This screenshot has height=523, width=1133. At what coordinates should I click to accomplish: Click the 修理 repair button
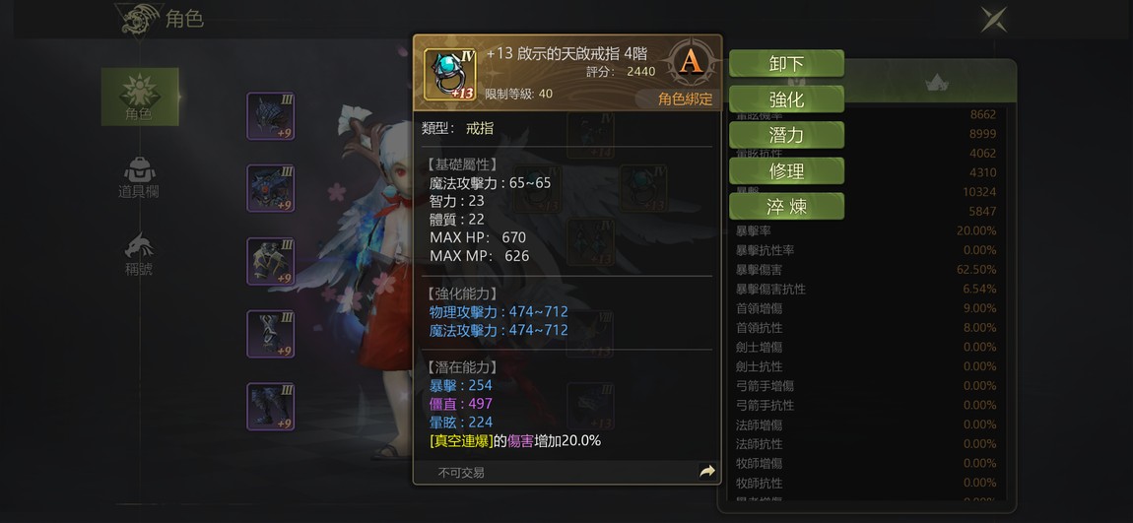tap(786, 171)
